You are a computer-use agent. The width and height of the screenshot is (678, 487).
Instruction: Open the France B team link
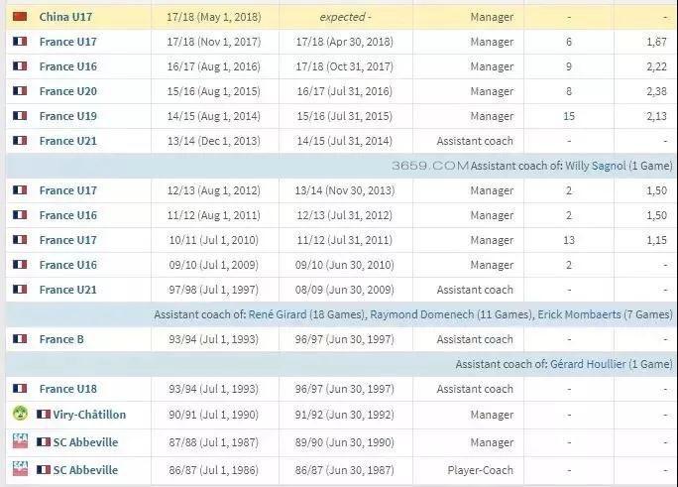pyautogui.click(x=61, y=339)
